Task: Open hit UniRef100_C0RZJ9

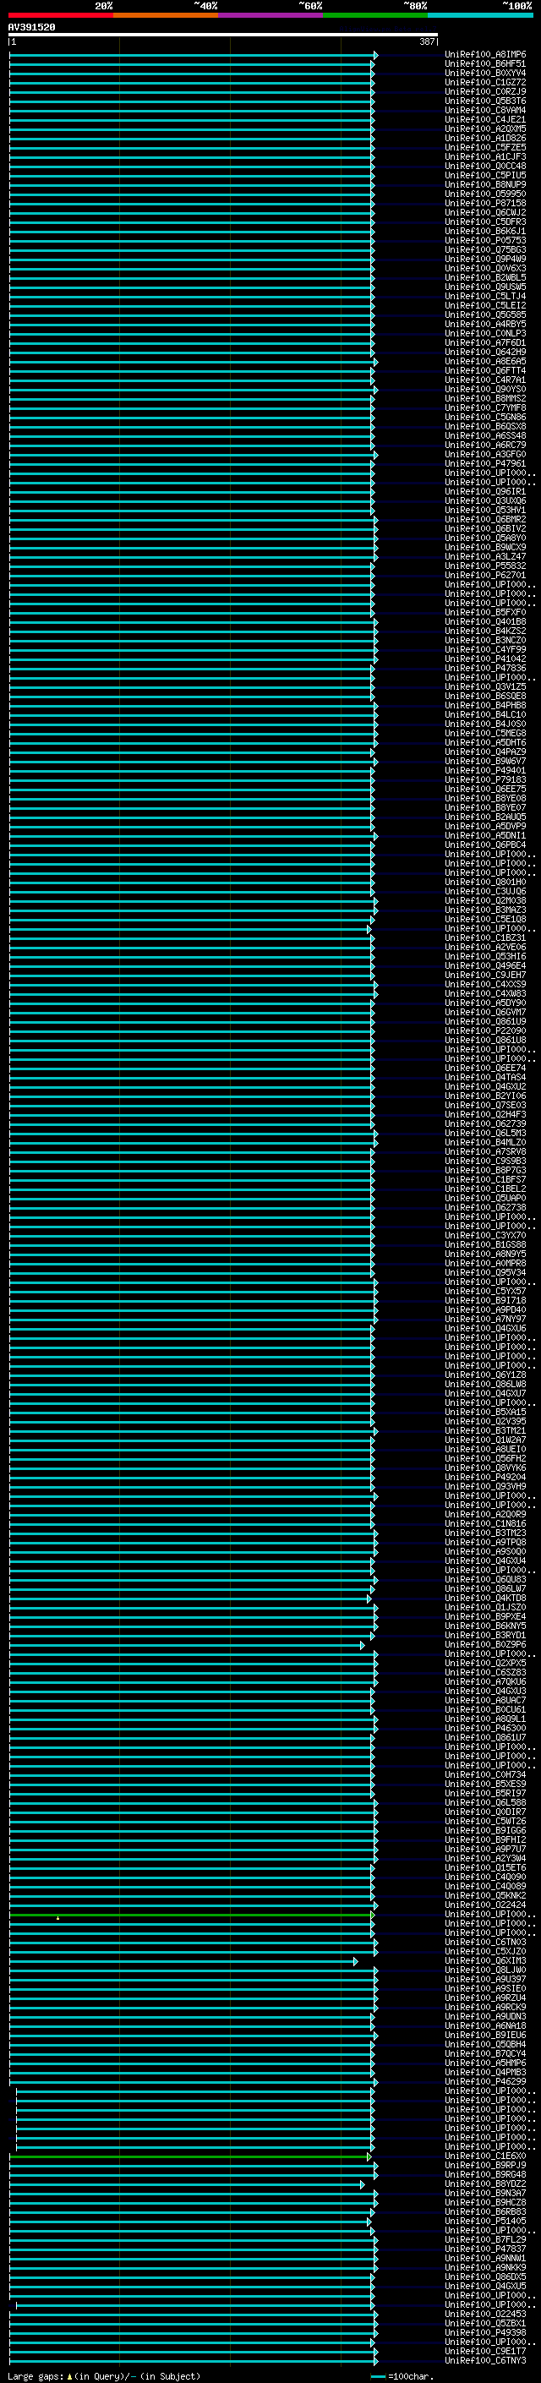Action: pos(485,91)
